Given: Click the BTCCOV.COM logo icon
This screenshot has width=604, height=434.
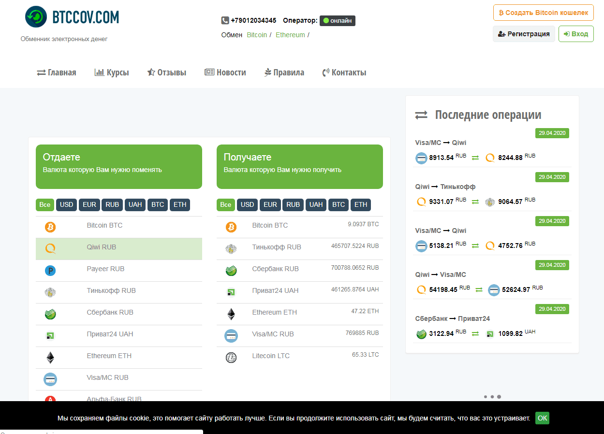Looking at the screenshot, I should pos(36,17).
